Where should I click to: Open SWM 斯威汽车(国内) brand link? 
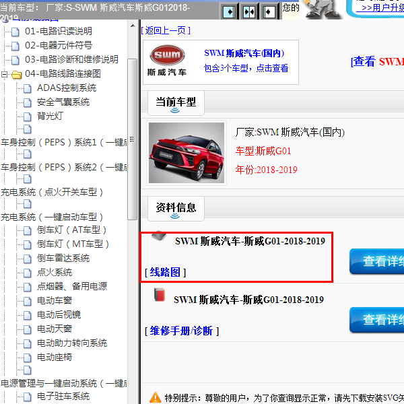(x=244, y=53)
